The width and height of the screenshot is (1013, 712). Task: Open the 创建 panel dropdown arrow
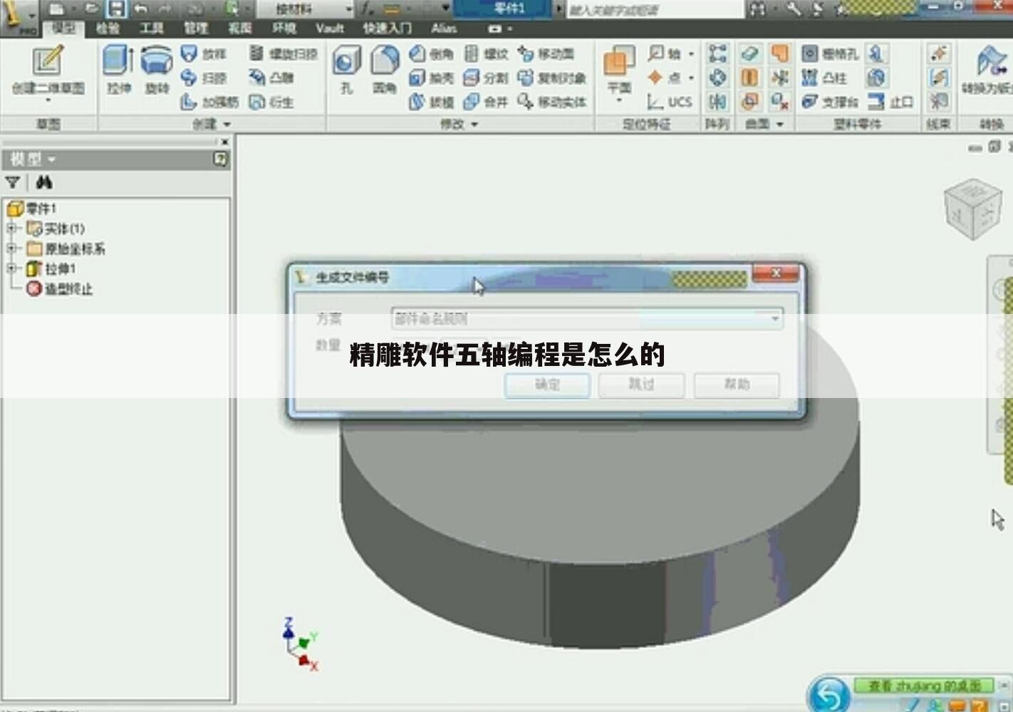tap(227, 124)
